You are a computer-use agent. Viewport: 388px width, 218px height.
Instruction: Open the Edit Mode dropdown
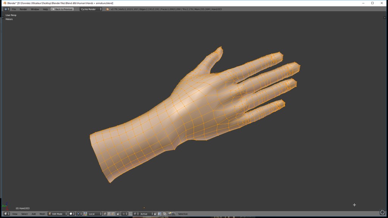coord(58,214)
